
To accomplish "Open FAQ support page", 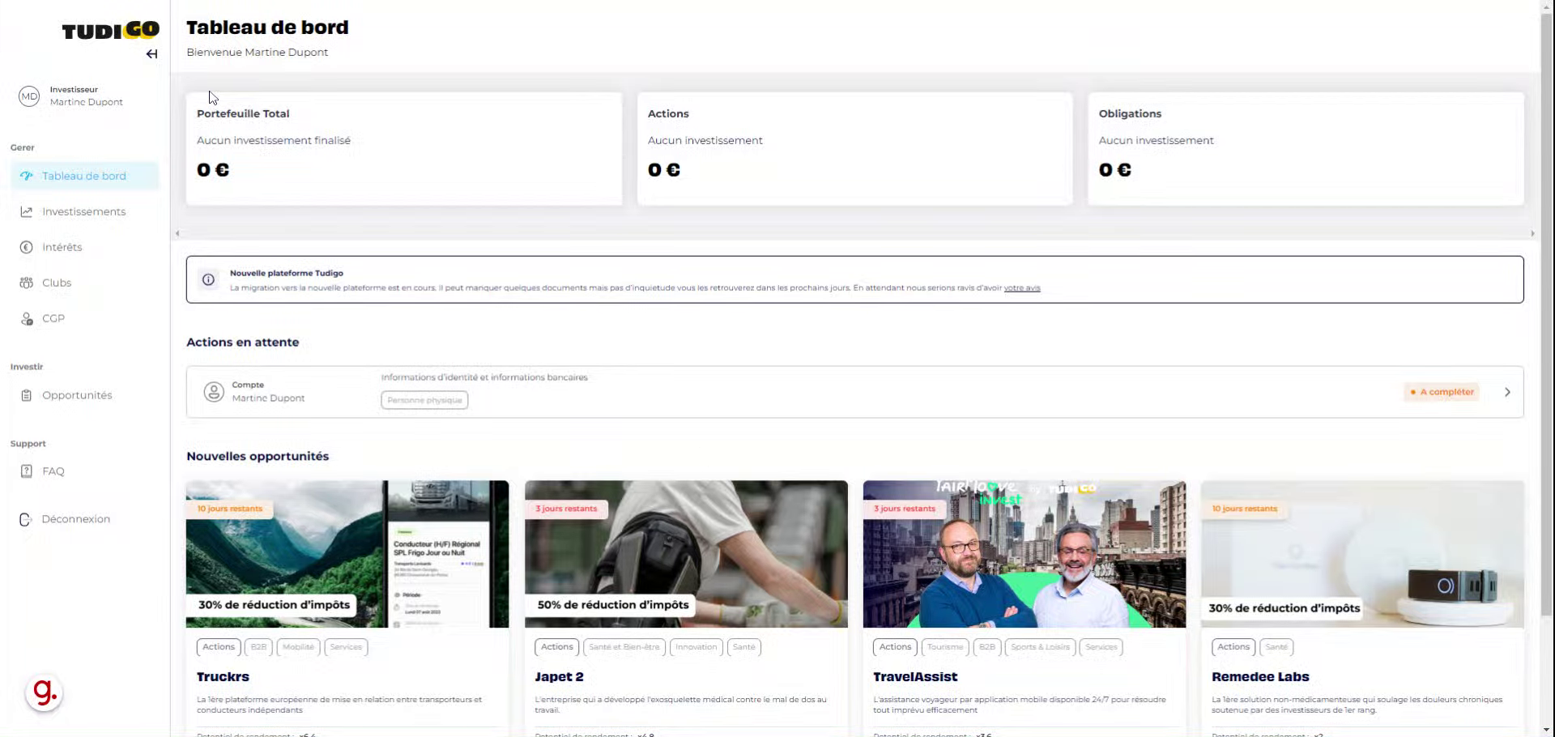I will tap(85, 471).
